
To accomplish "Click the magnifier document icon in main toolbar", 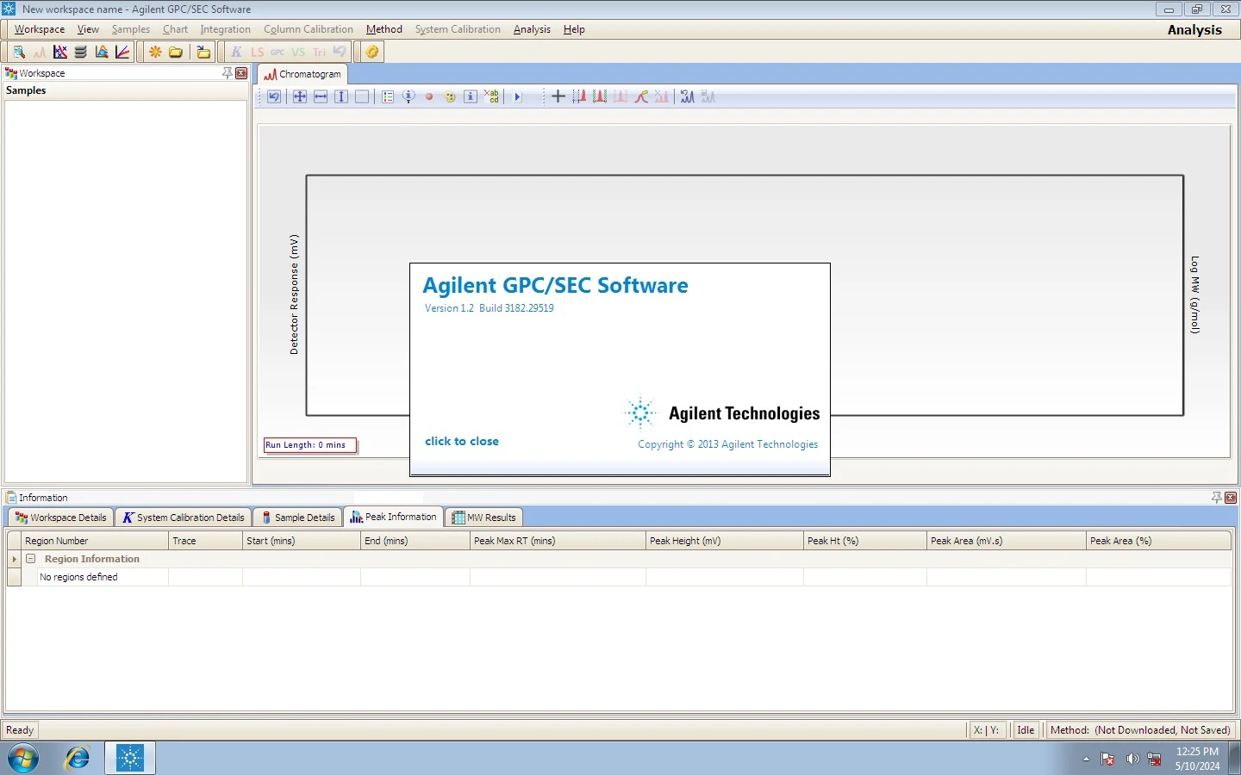I will pyautogui.click(x=19, y=52).
